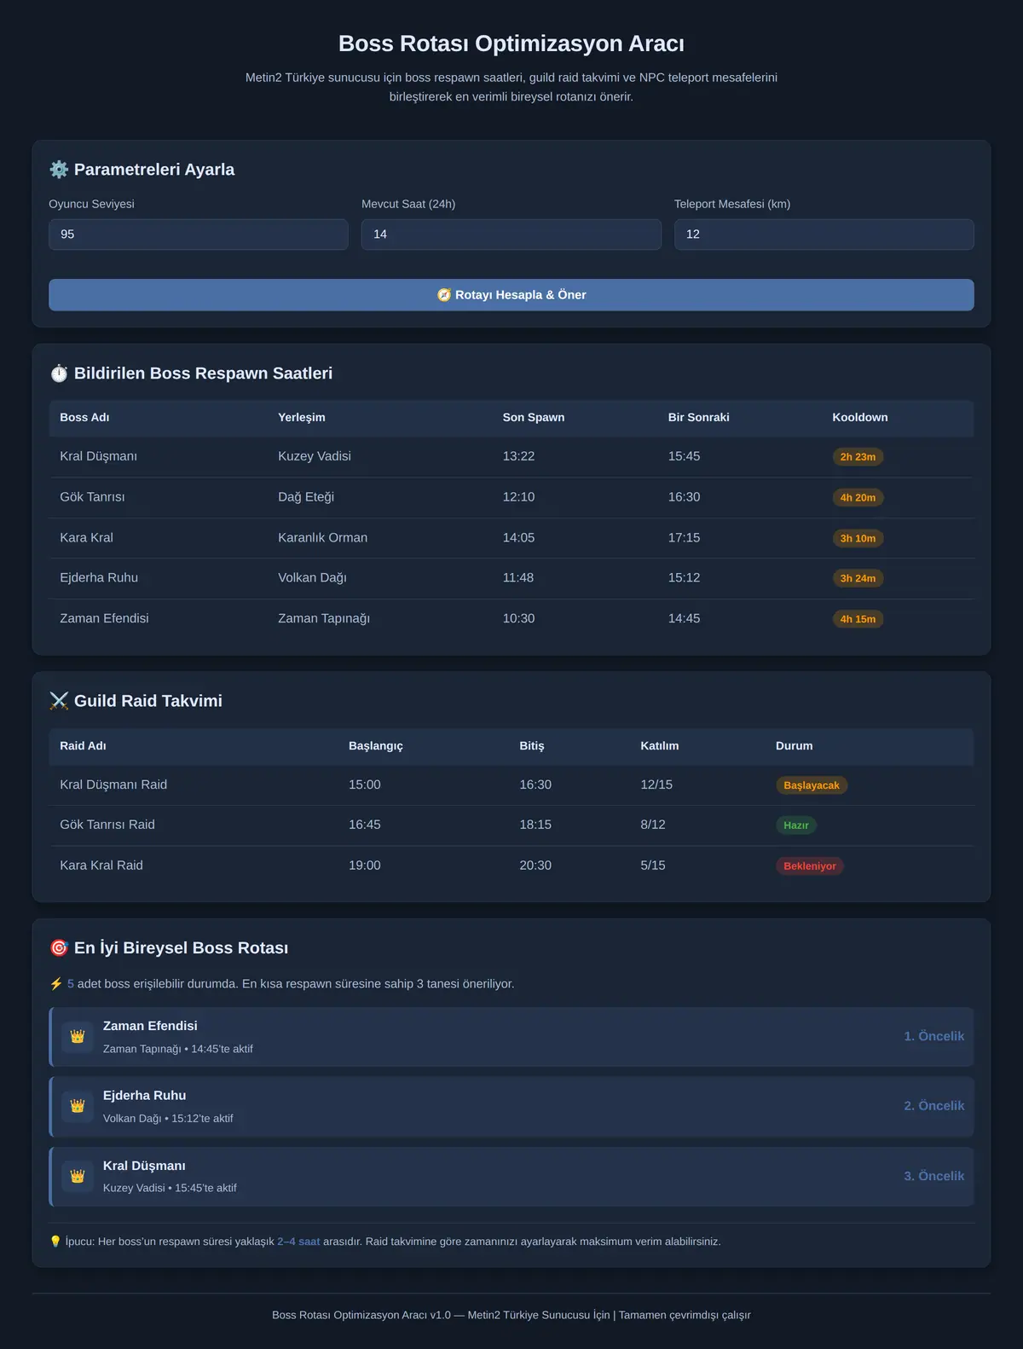This screenshot has width=1023, height=1349.
Task: Click the Rotayı Hesapla & Öner button
Action: 511,295
